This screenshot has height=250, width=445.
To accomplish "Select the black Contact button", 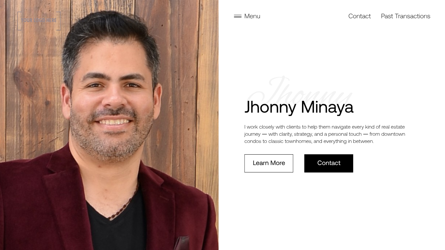I will point(329,163).
